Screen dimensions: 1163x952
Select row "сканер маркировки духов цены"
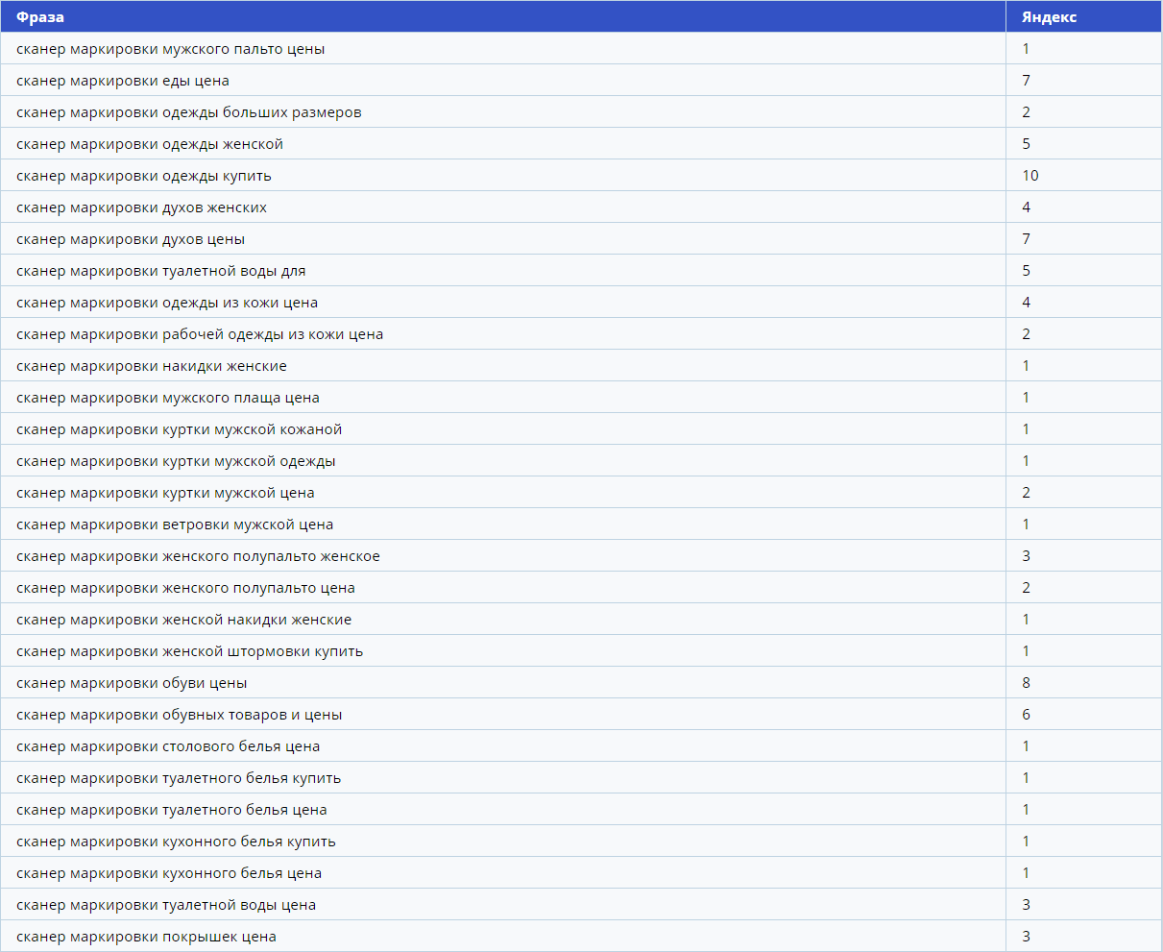(581, 239)
